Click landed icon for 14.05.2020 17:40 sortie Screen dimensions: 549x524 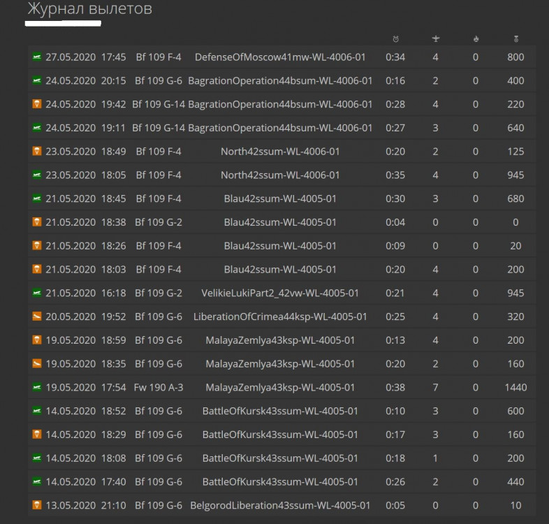(37, 481)
